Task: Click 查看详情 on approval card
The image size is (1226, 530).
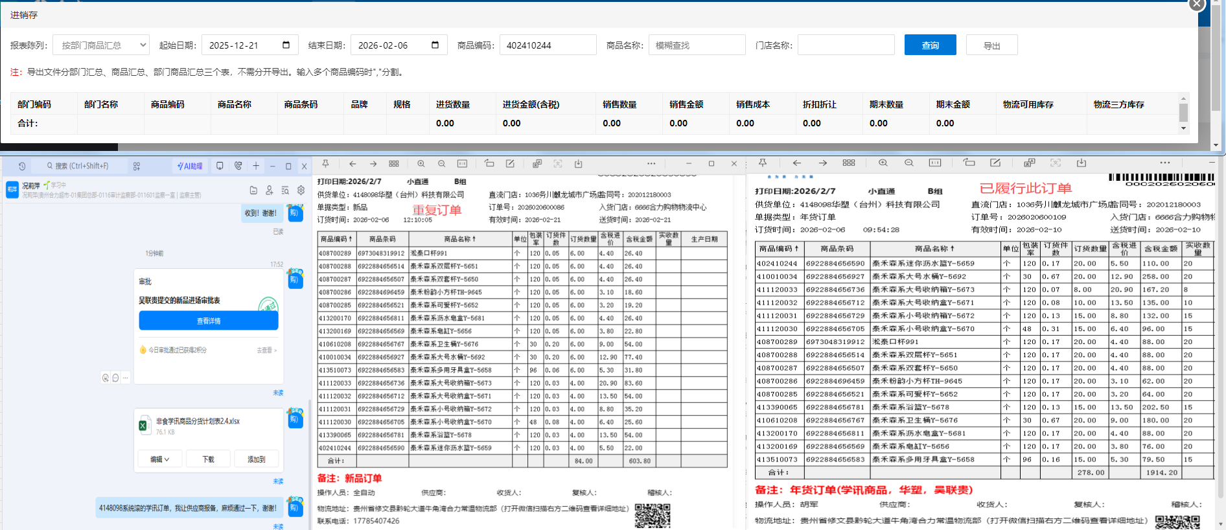Action: point(209,321)
